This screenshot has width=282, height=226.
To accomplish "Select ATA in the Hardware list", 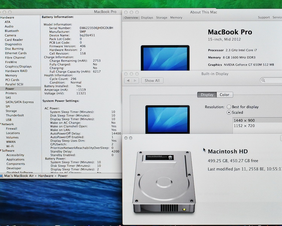I will click(x=8, y=22).
